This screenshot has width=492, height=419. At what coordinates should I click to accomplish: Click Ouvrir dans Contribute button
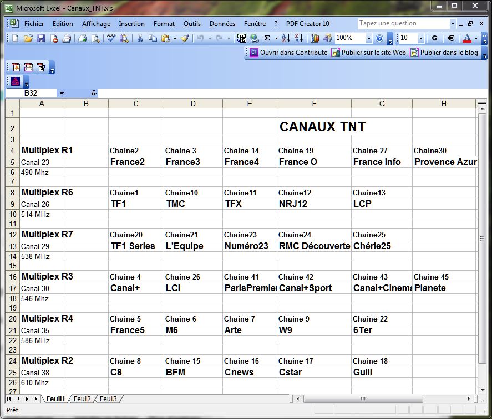(x=288, y=53)
